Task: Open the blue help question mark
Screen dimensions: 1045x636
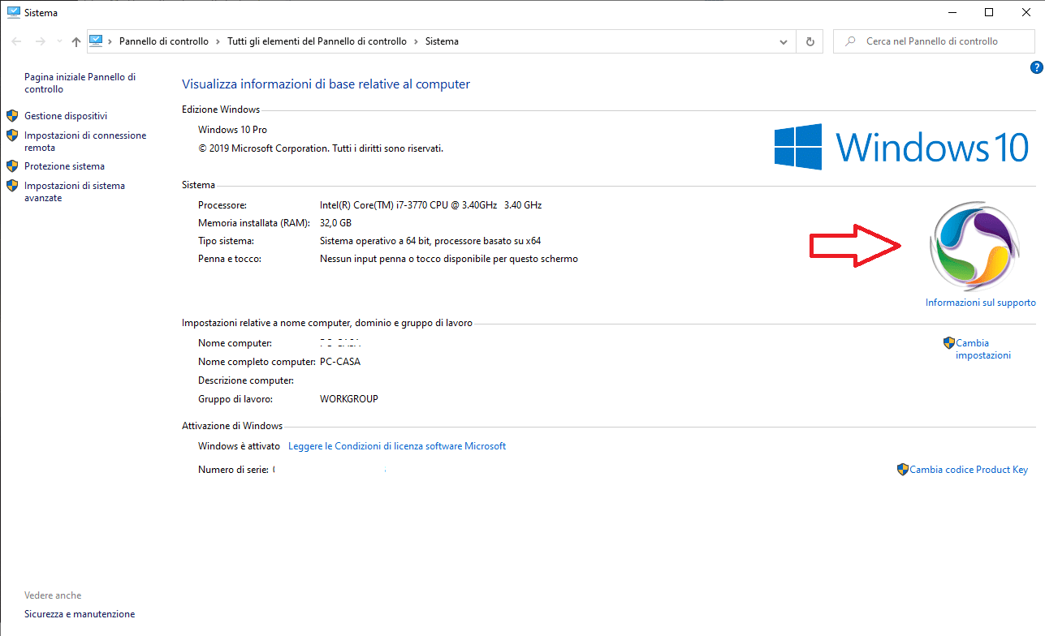Action: pos(1037,68)
